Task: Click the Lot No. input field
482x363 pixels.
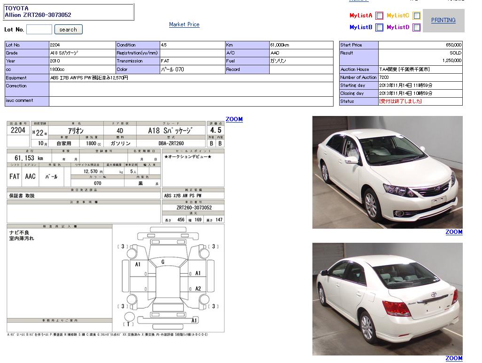Action: pos(39,30)
